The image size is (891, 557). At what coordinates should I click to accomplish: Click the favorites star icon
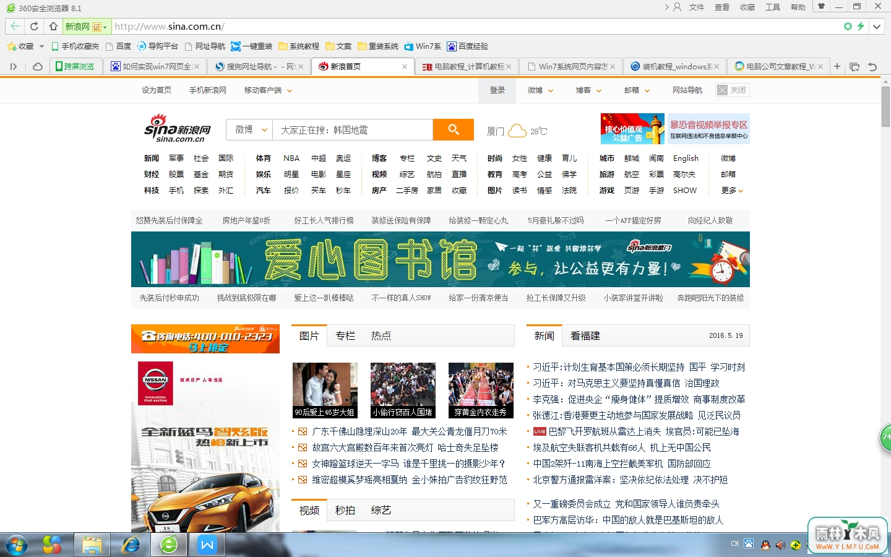pos(11,46)
